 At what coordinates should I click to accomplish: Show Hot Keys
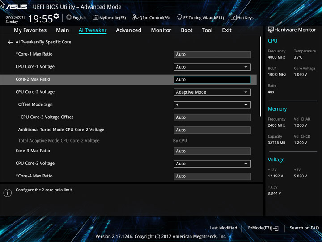point(242,17)
